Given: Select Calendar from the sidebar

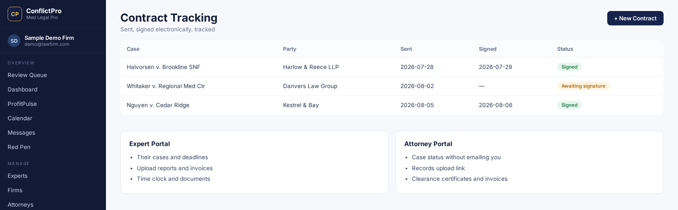Looking at the screenshot, I should 20,118.
